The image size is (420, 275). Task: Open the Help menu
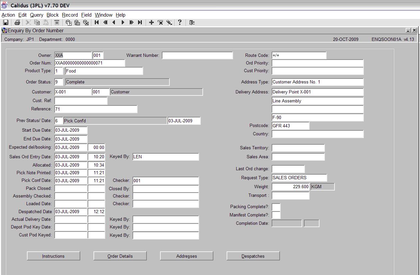(120, 15)
